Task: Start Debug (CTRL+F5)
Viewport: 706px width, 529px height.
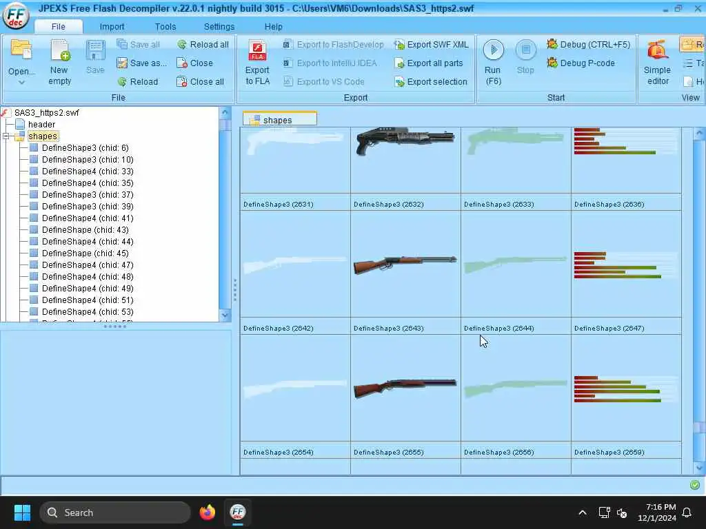Action: [588, 45]
